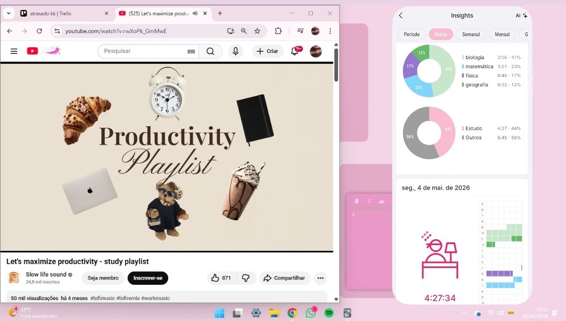Share video with Compartilhar
The height and width of the screenshot is (321, 566).
285,278
